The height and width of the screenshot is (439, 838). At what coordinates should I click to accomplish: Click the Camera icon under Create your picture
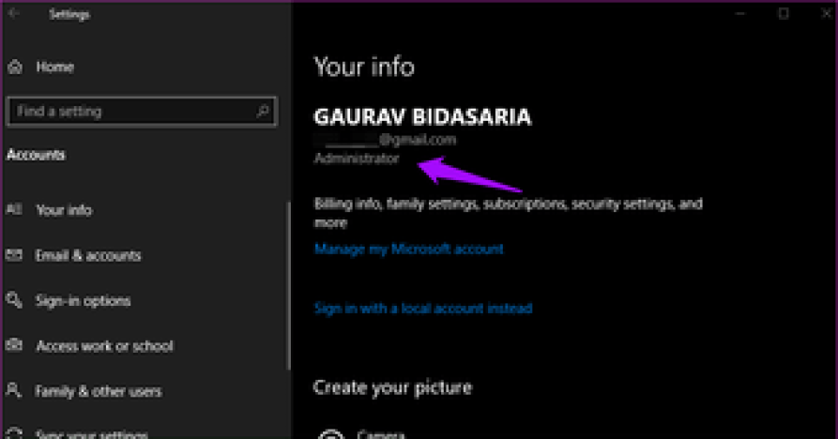coord(329,434)
